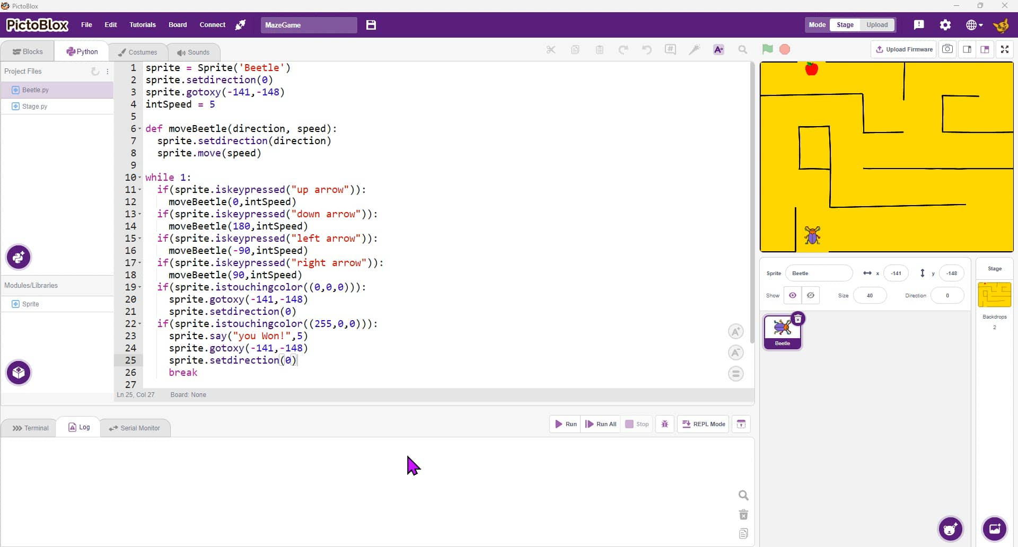This screenshot has height=547, width=1018.
Task: Delete the Beetle sprite via trash icon
Action: [797, 319]
